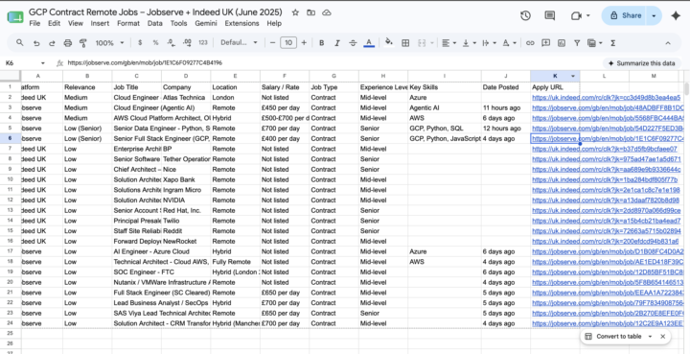Open filter views dropdown
This screenshot has height=354, width=690.
tap(594, 43)
